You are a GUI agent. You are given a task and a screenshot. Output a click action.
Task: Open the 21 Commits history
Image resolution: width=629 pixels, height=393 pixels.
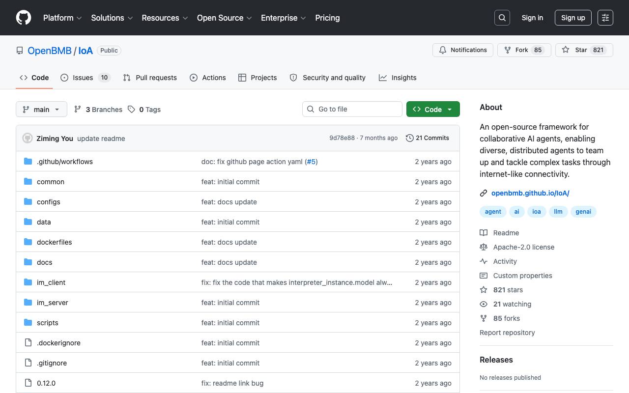click(428, 138)
